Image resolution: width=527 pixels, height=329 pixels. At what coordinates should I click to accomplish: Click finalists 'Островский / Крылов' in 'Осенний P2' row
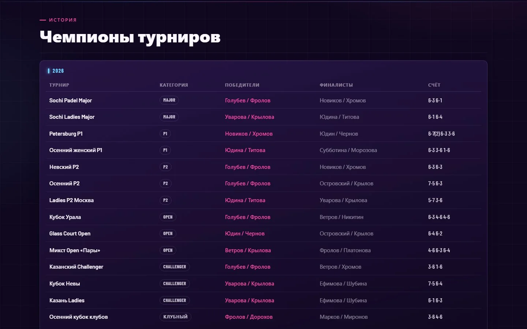click(x=347, y=184)
